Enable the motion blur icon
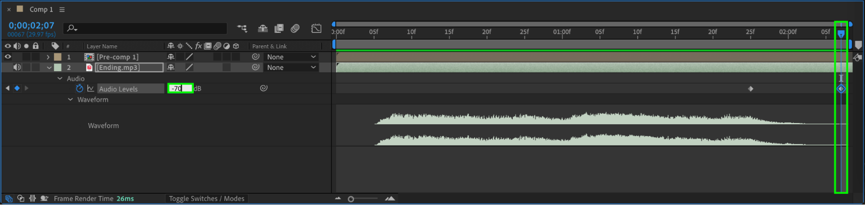865x205 pixels. 295,28
